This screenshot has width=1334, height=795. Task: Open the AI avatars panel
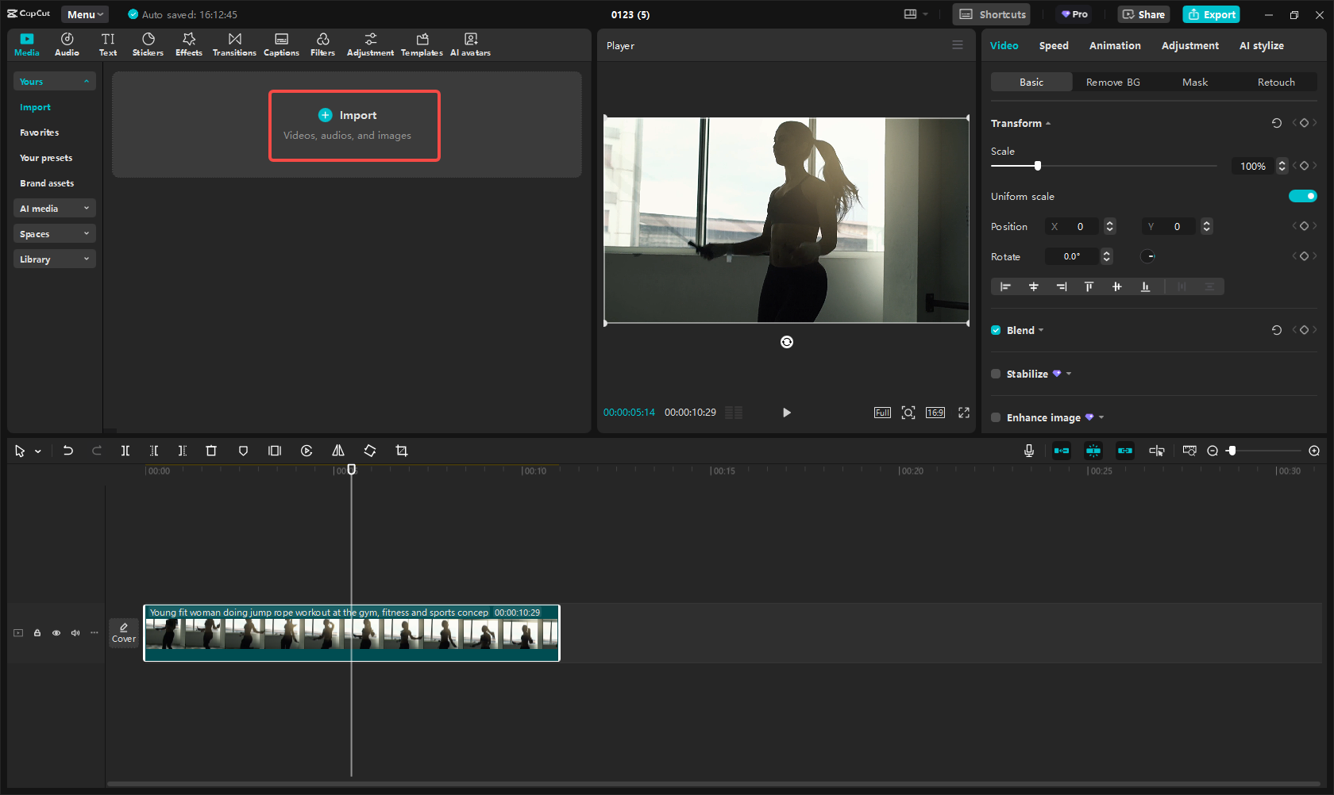(x=470, y=44)
